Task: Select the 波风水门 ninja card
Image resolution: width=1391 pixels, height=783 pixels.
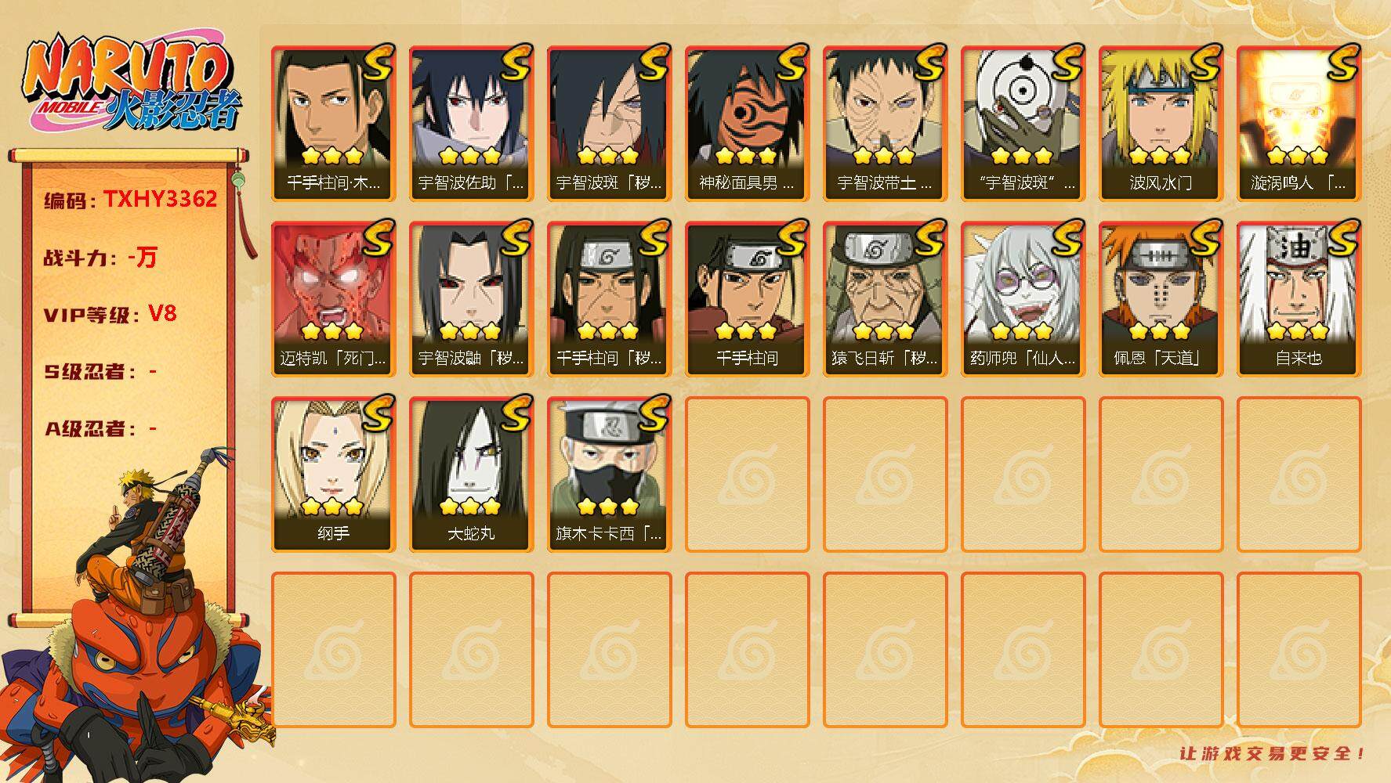Action: (x=1161, y=124)
